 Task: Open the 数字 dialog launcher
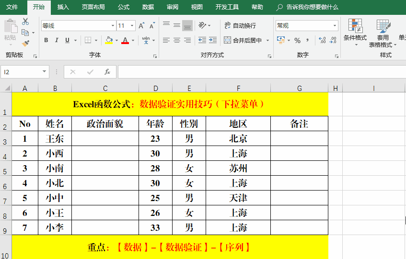[336, 56]
